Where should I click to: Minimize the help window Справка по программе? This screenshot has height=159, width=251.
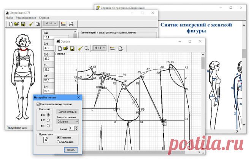pos(221,8)
